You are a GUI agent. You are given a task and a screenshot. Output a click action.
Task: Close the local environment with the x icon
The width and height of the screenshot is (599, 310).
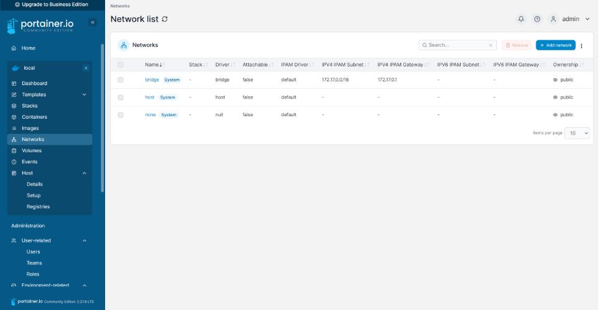coord(86,68)
